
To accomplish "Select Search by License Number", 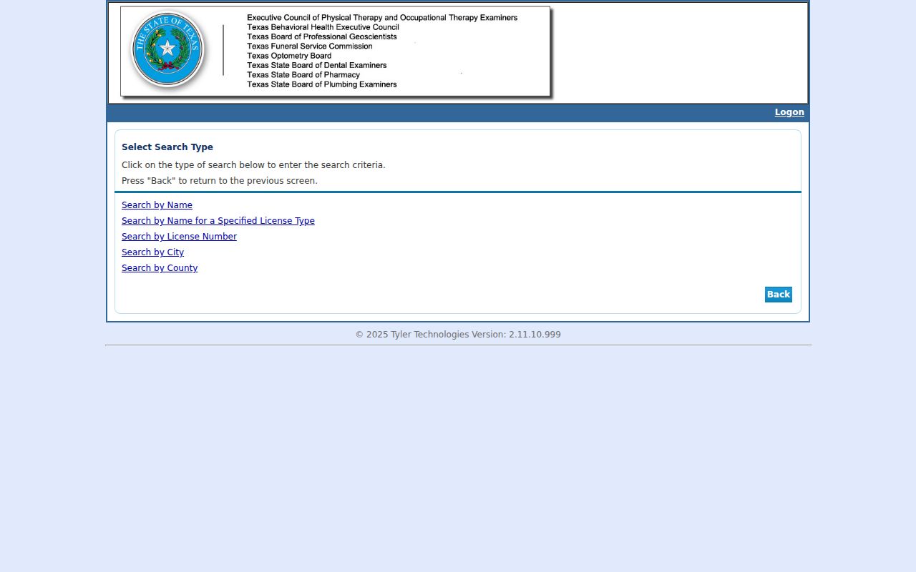I will pyautogui.click(x=179, y=237).
